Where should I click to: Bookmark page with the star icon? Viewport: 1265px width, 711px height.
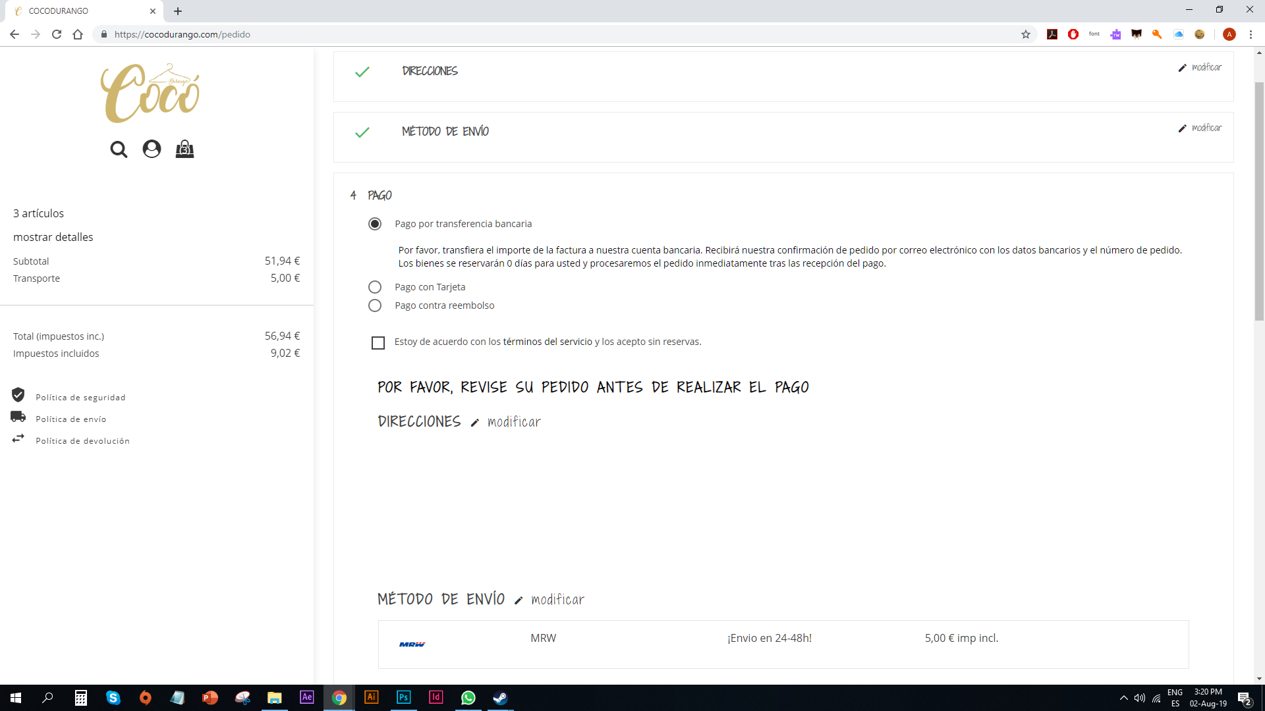click(1026, 34)
